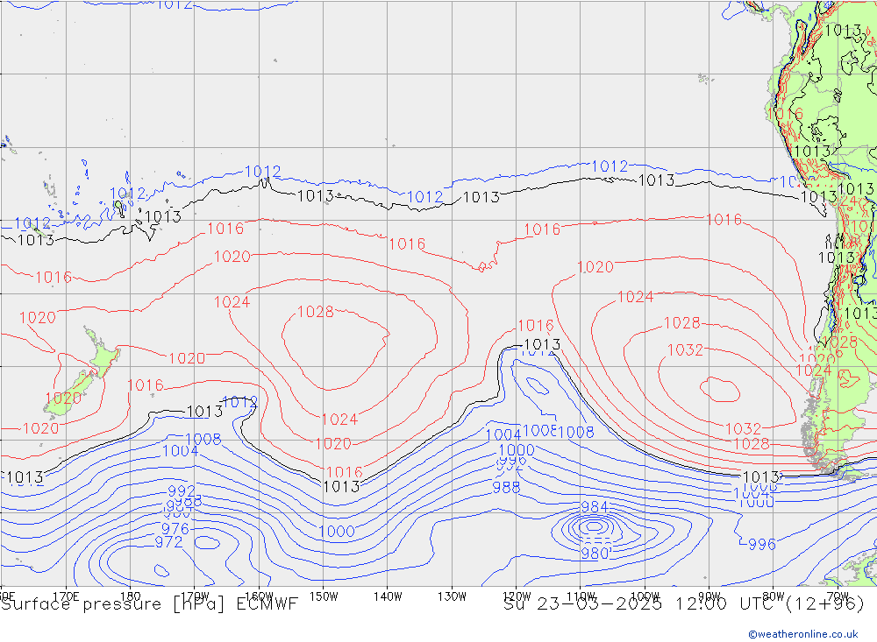Click the 150W longitude label
This screenshot has height=642, width=877.
(x=324, y=596)
